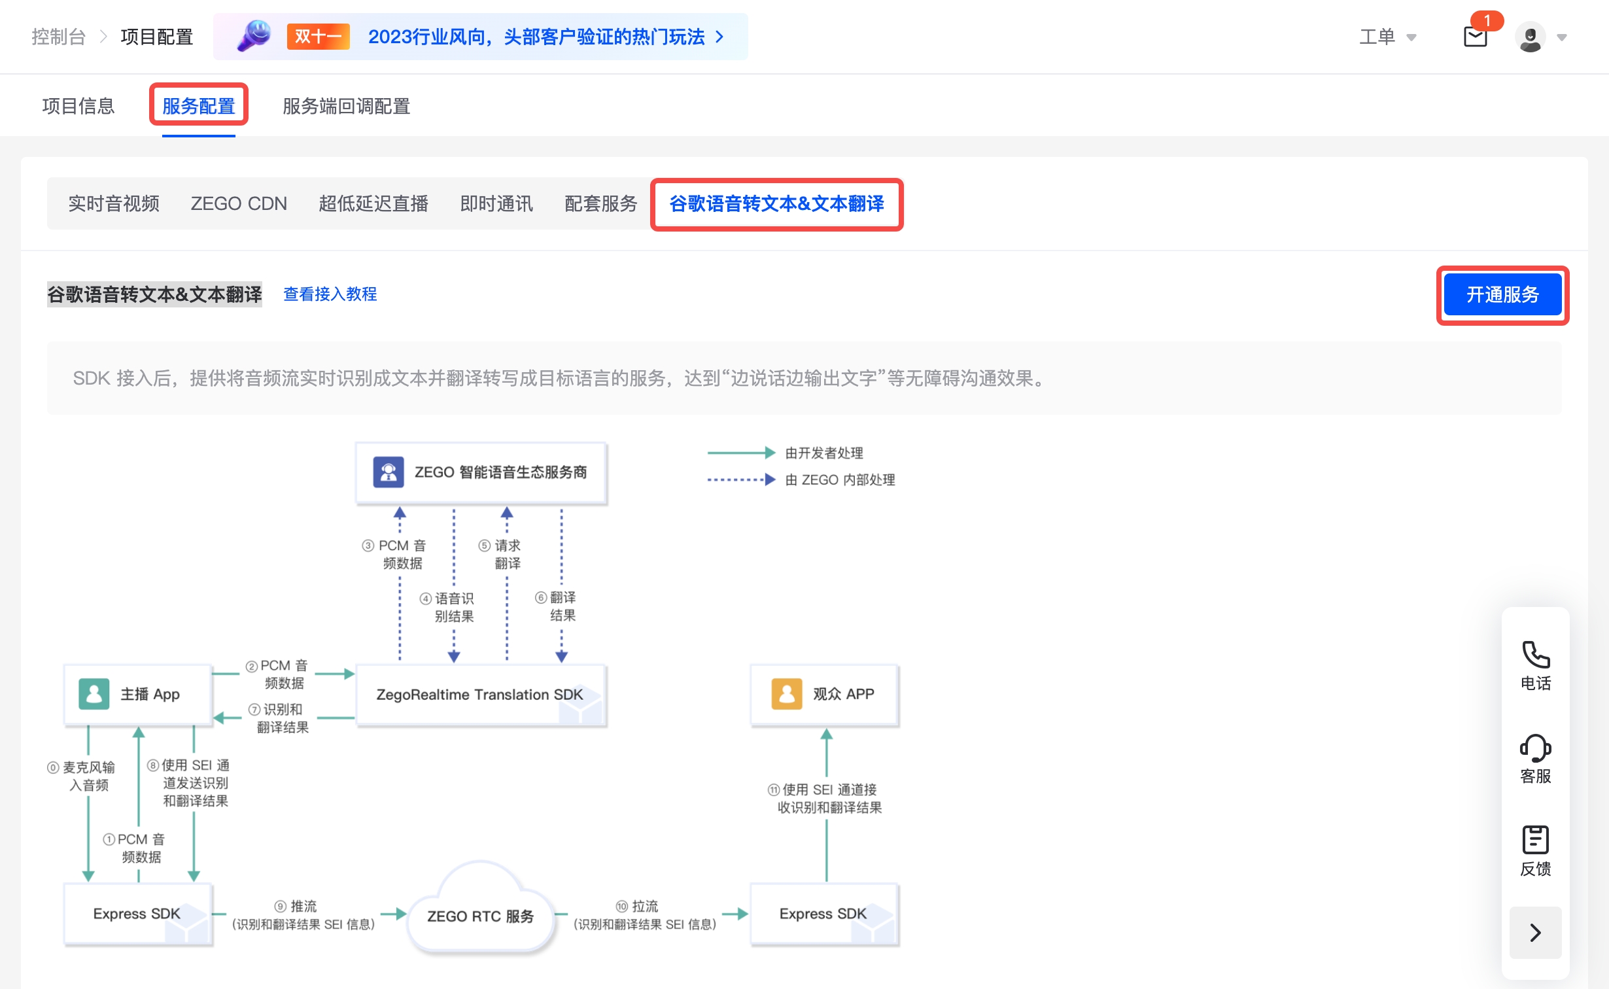This screenshot has height=989, width=1609.
Task: Switch to 服务端回调配置 tab
Action: coord(346,105)
